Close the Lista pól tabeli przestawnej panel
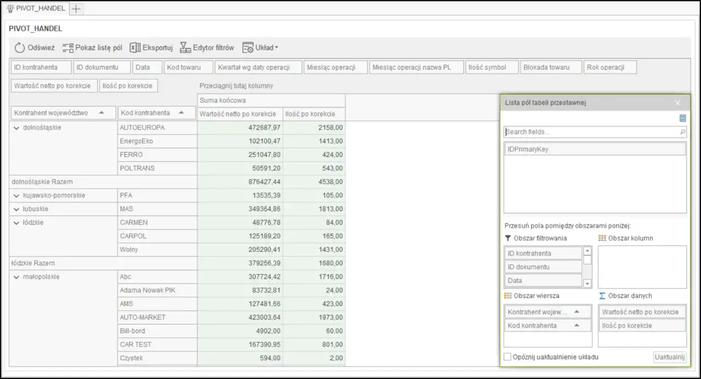This screenshot has width=701, height=379. pyautogui.click(x=678, y=102)
